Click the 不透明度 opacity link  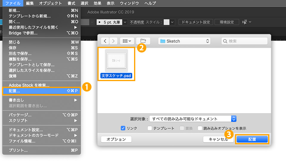pos(137,22)
